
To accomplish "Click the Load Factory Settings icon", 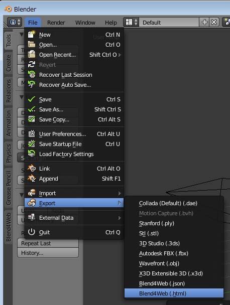I will click(x=32, y=154).
